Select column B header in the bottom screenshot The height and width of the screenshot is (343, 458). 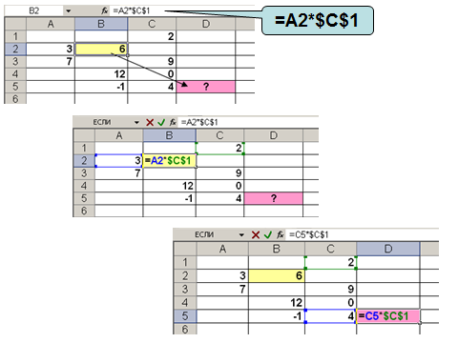[277, 249]
